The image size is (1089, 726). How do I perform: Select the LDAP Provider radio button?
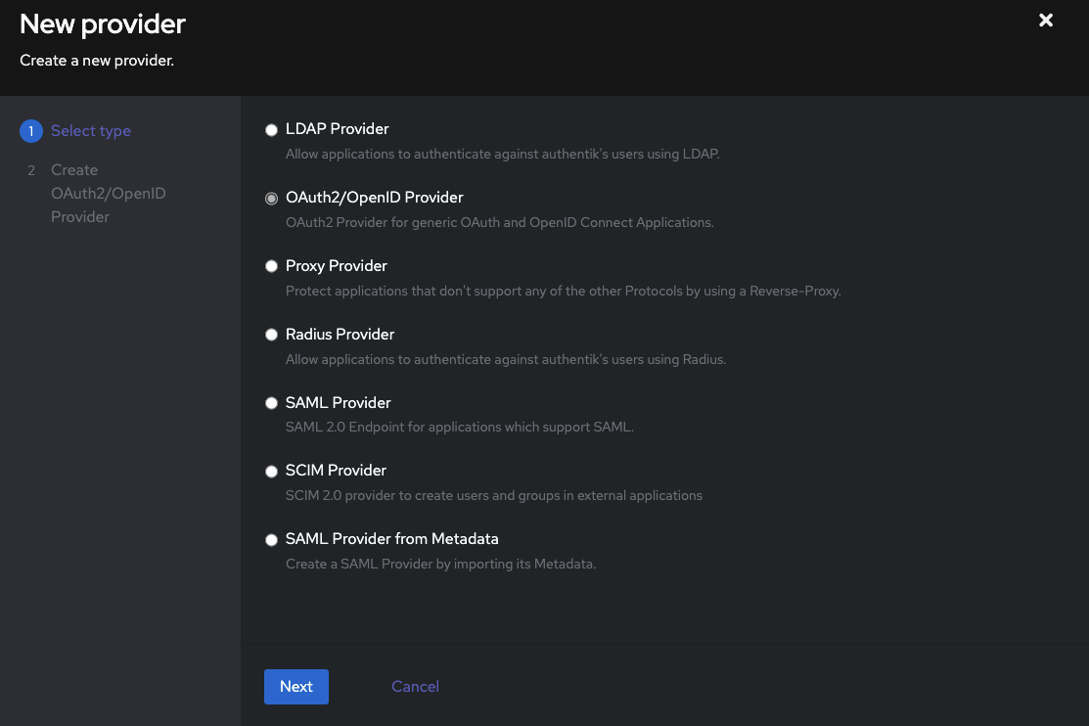pos(271,129)
